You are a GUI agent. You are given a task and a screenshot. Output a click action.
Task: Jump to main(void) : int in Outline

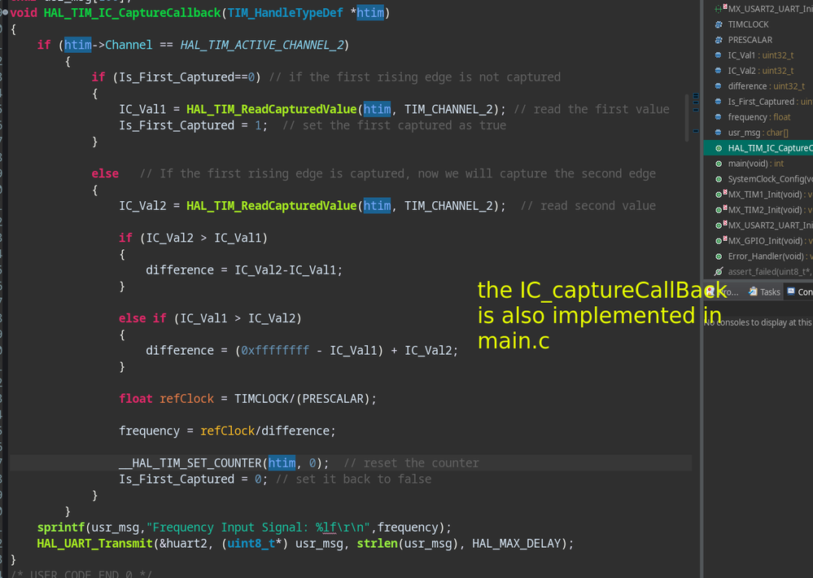(755, 164)
